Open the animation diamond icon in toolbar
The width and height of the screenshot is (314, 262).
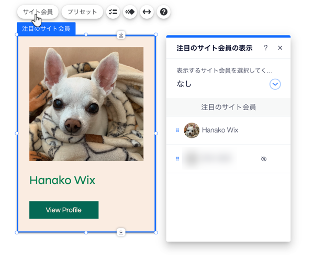pos(130,12)
